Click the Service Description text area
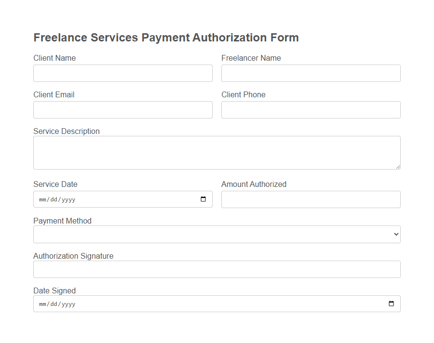This screenshot has width=434, height=343. (x=217, y=152)
